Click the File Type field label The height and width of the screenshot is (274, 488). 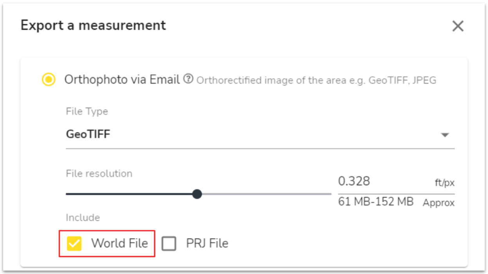tap(87, 111)
